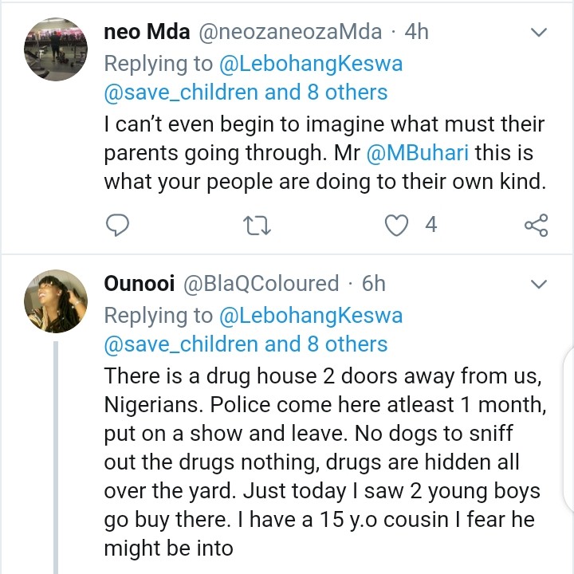Expand options chevron on Ounooi's tweet
574x574 pixels.
coord(539,285)
